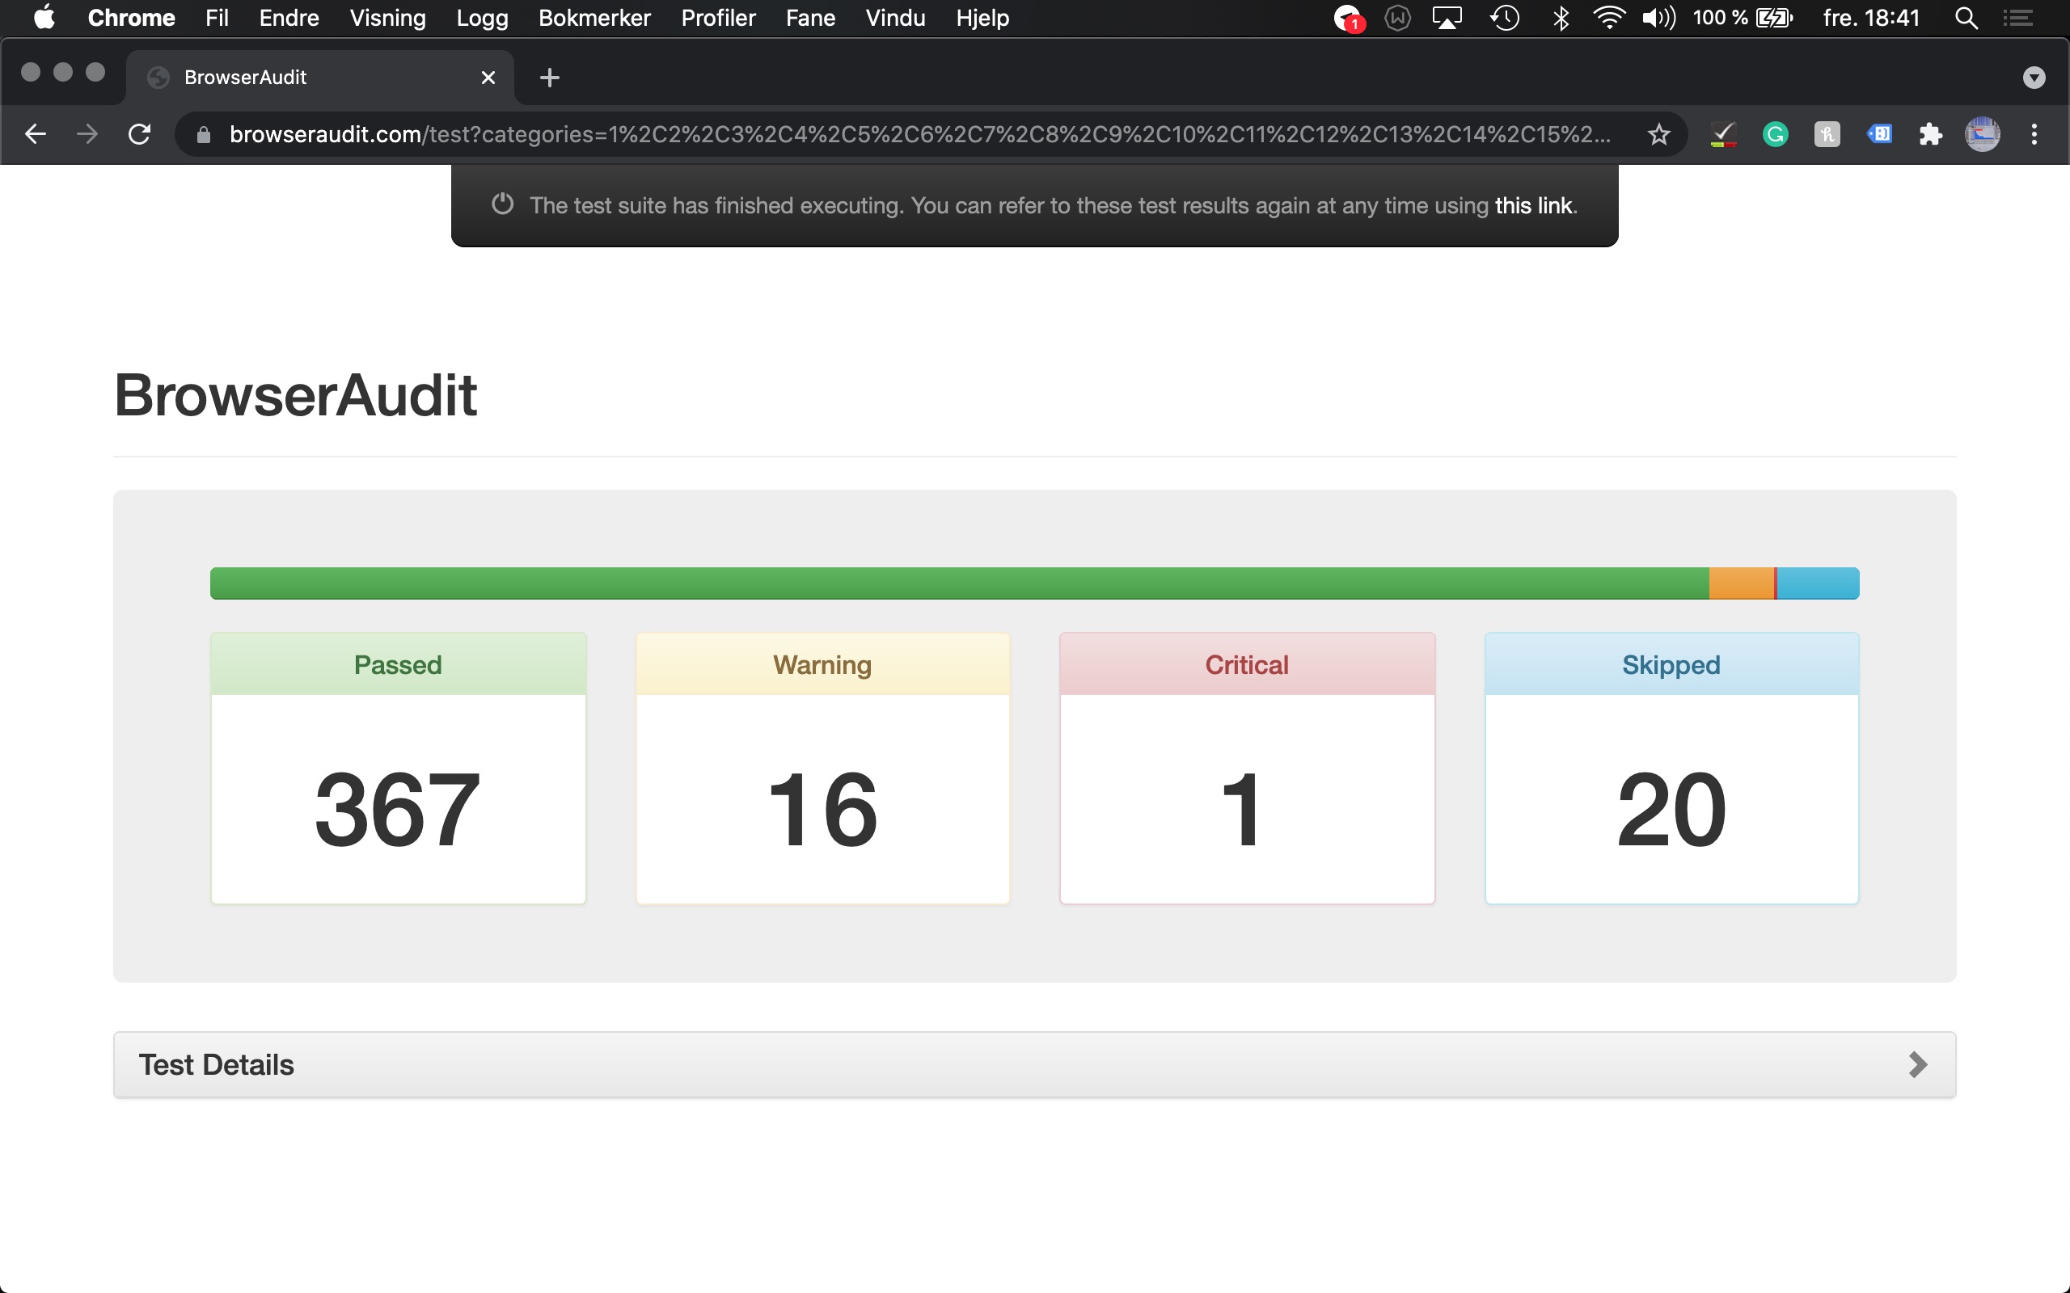Close the BrowserAudit tab
Screen dimensions: 2070x1293
488,78
